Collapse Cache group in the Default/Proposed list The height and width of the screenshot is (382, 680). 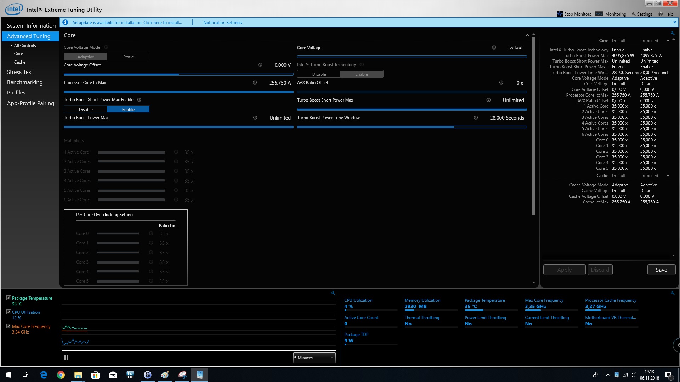point(668,176)
